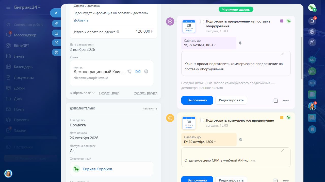Click the timeline panel vertical scrollbar

click(x=302, y=58)
